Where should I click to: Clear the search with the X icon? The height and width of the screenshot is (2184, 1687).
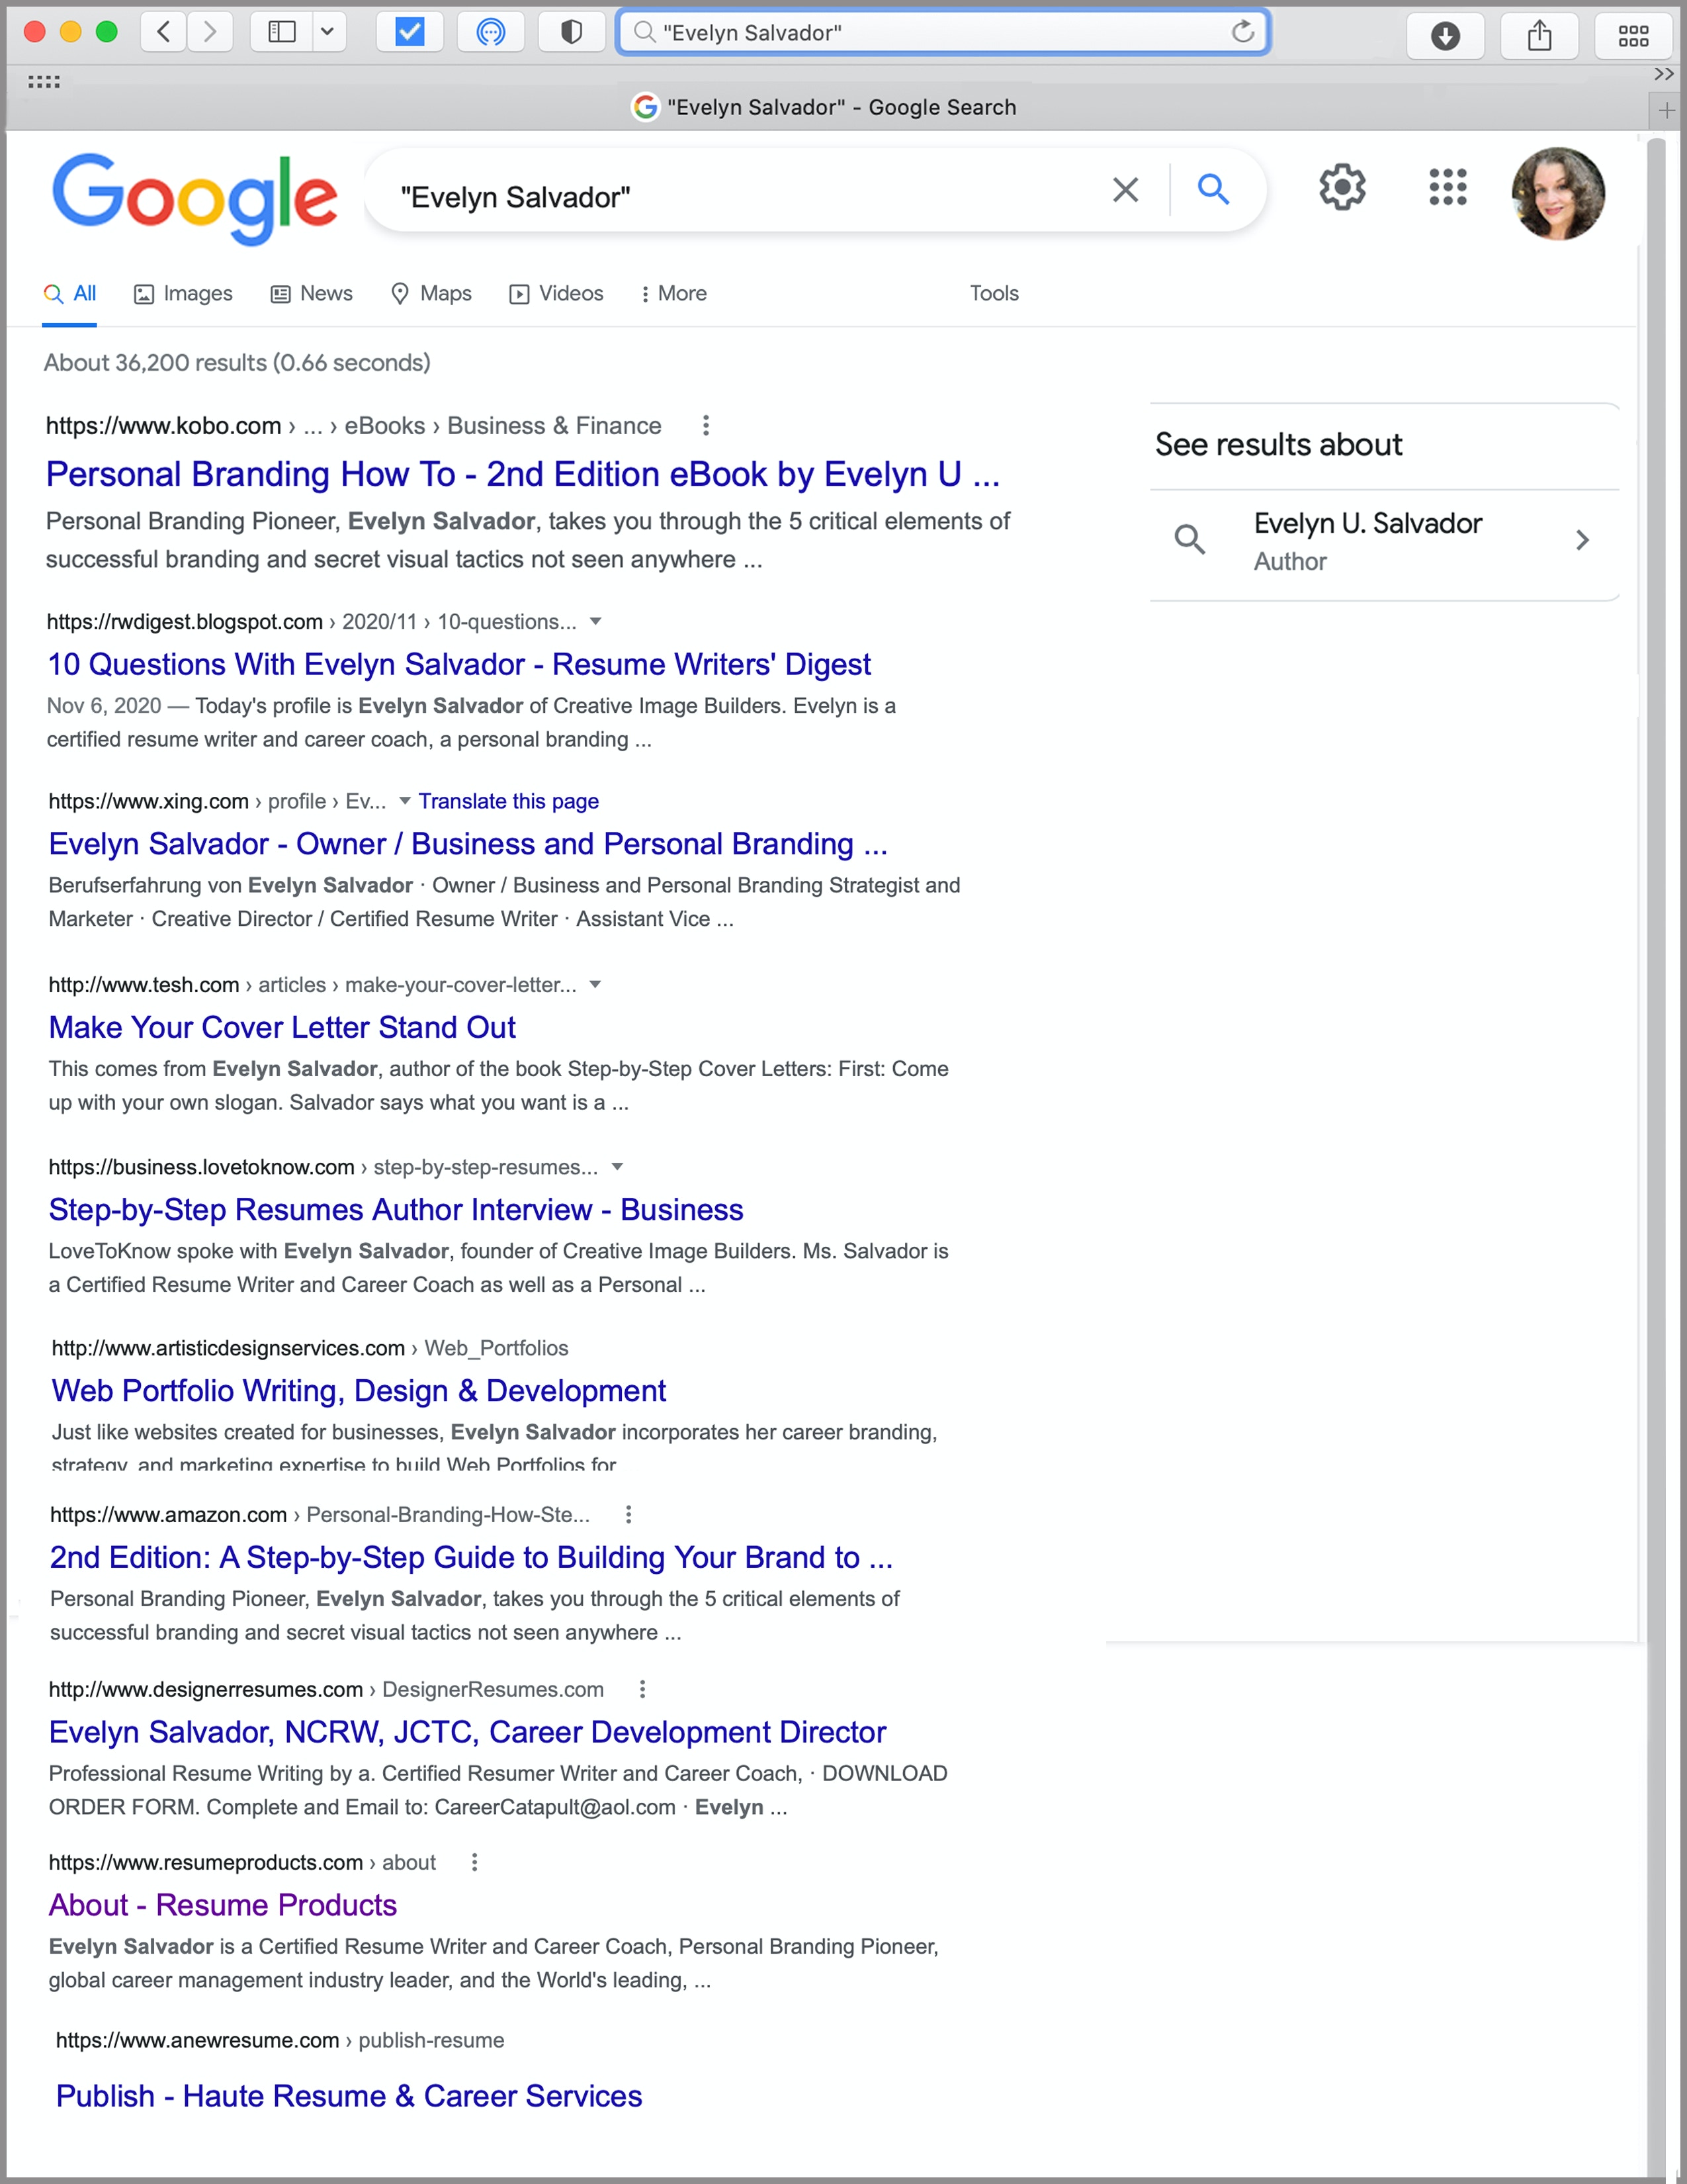[x=1125, y=189]
